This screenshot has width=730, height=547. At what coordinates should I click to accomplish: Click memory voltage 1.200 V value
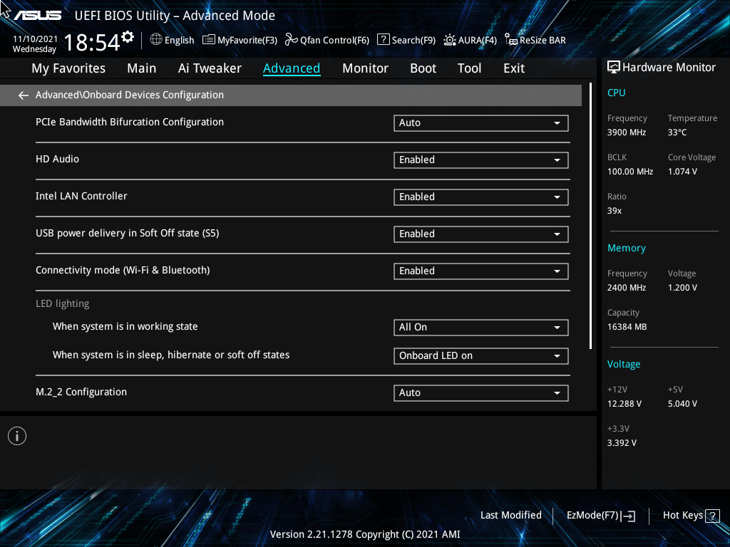(682, 288)
